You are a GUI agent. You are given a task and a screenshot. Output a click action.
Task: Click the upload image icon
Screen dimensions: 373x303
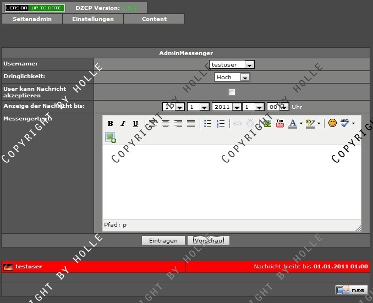coord(111,137)
